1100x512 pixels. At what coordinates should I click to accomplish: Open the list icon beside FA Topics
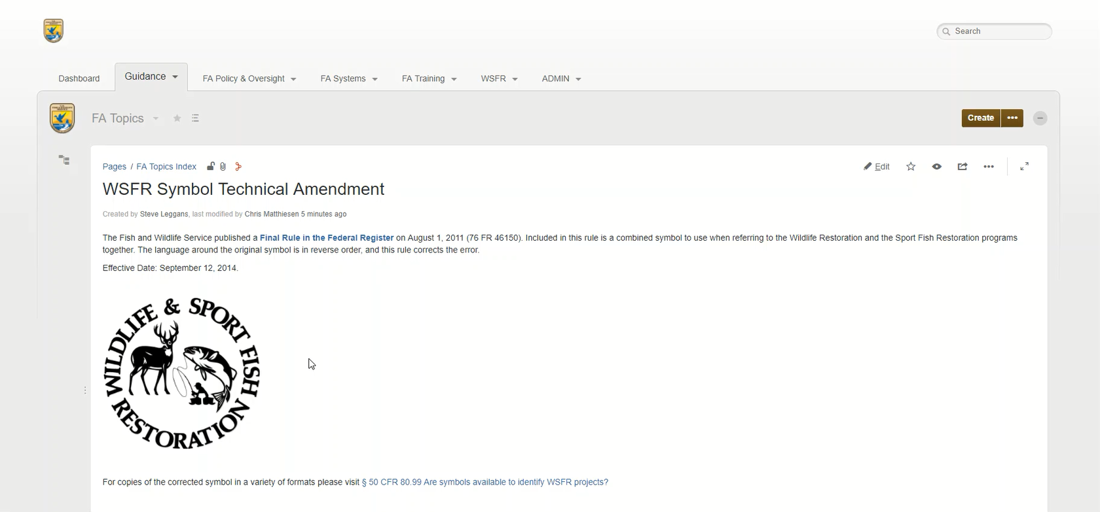tap(195, 118)
